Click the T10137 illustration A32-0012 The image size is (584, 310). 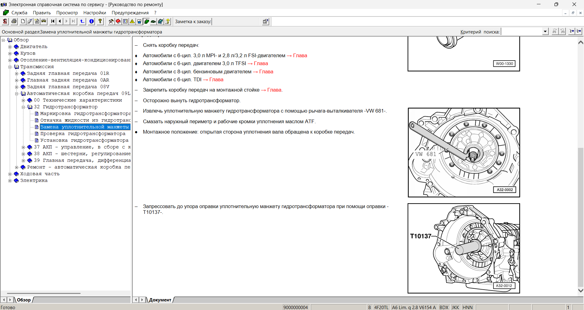click(464, 248)
